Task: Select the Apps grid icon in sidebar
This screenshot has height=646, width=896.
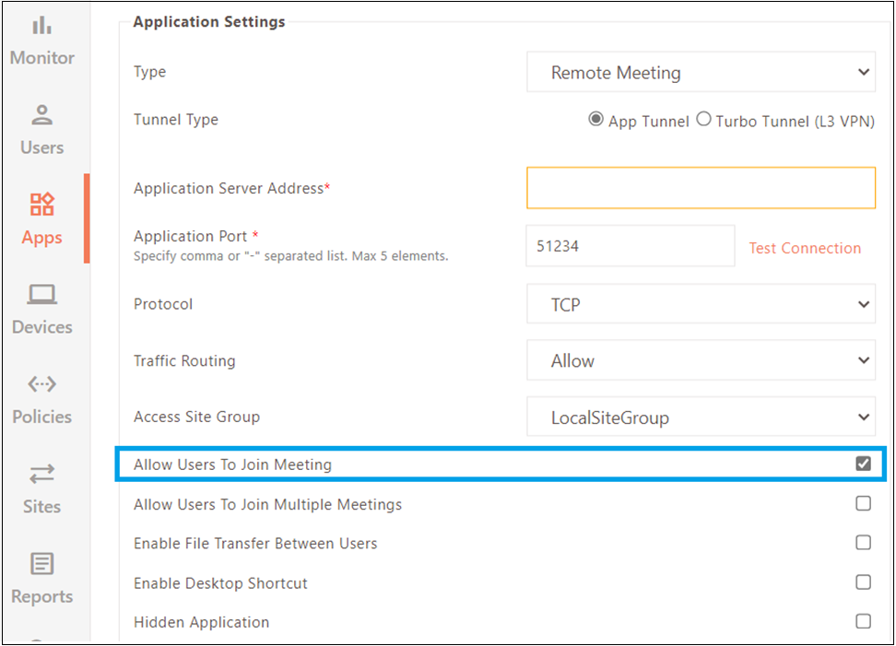Action: pos(41,205)
